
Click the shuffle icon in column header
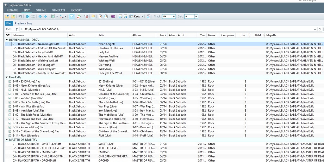click(x=8, y=35)
